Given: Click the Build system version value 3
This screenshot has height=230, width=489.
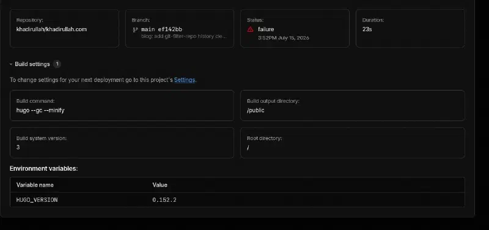Looking at the screenshot, I should coord(18,147).
